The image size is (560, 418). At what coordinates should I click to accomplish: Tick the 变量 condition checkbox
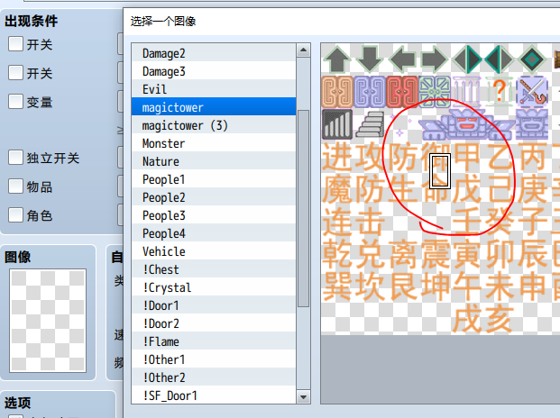tap(15, 102)
